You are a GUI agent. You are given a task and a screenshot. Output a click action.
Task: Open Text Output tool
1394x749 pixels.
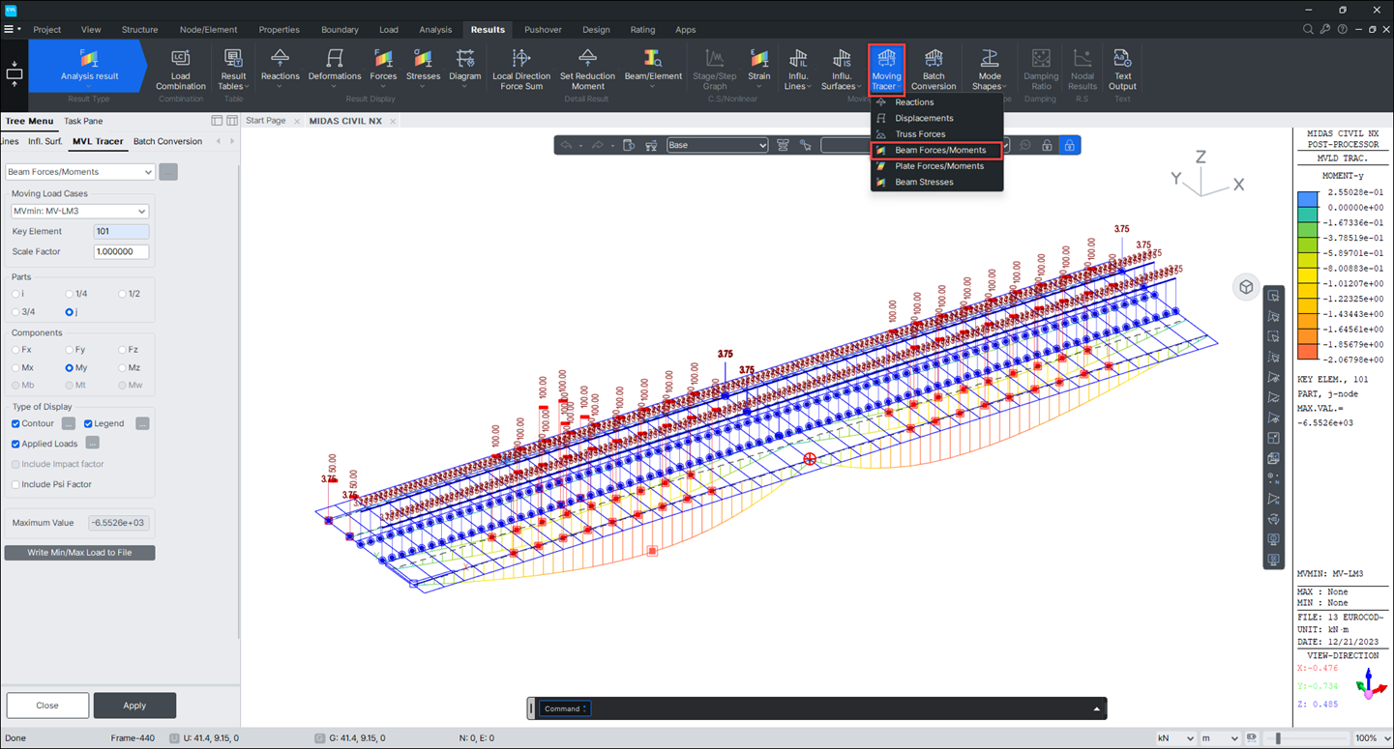1122,70
